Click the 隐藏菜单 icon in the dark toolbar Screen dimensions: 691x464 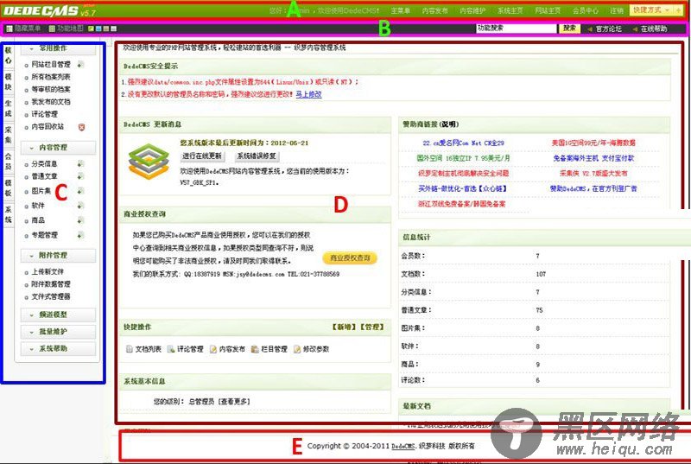pos(10,29)
